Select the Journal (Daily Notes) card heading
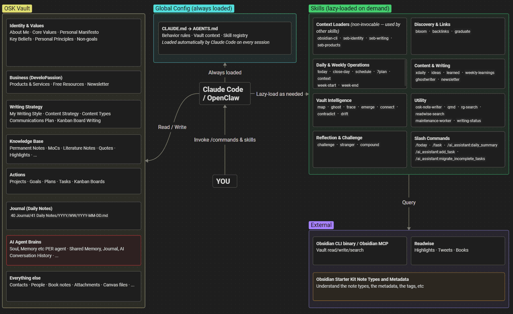 (31, 208)
